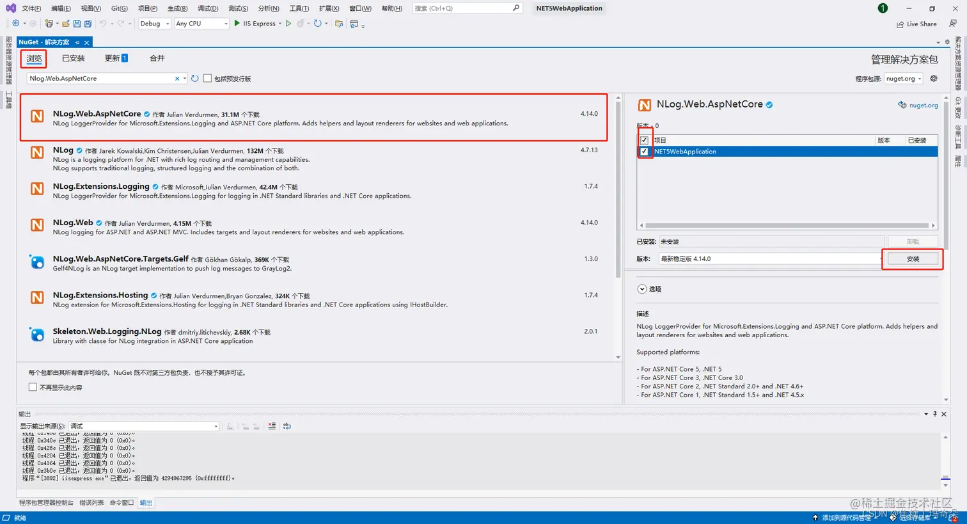Toggle word wrap in output panel
Viewport: 967px width, 524px height.
coord(287,426)
